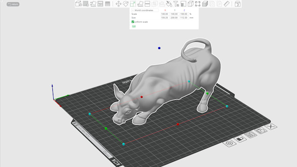Click the icon right of the Text tool
This screenshot has width=297, height=167.
pos(183,3)
